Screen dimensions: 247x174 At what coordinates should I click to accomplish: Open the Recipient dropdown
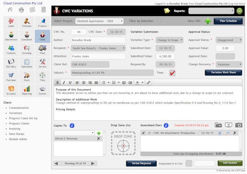click(98, 48)
